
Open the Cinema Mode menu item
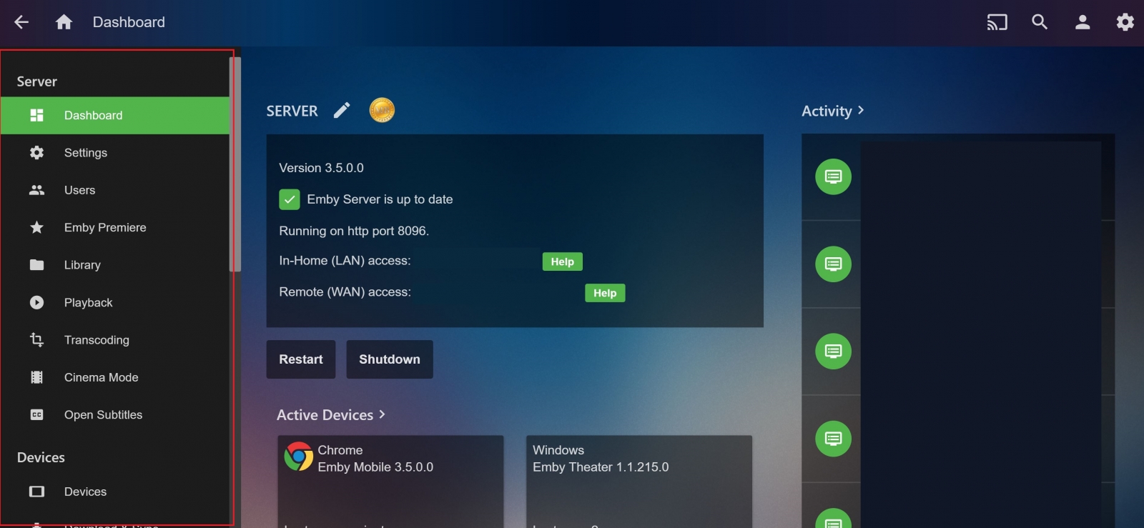coord(115,377)
